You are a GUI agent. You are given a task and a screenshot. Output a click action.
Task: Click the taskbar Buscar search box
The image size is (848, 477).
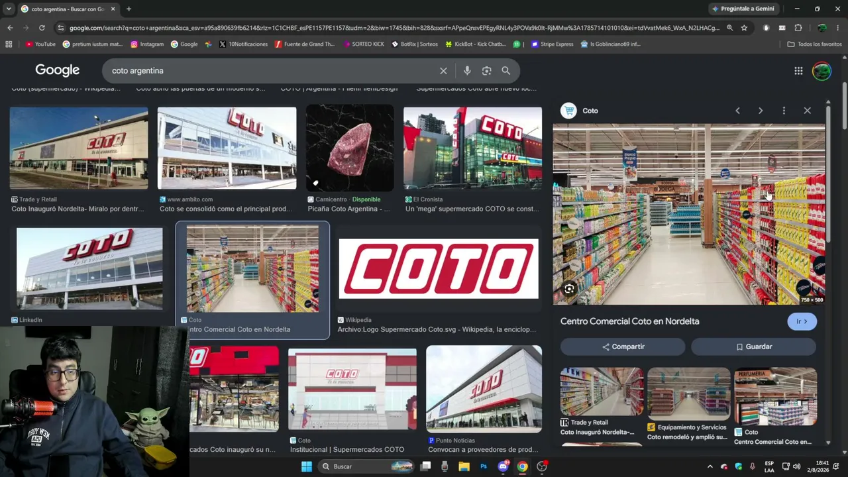pos(366,466)
